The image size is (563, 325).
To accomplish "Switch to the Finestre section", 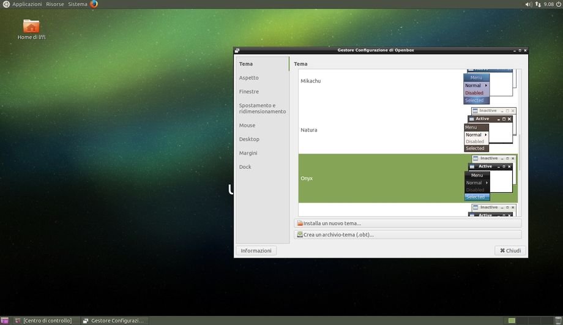I will point(249,92).
